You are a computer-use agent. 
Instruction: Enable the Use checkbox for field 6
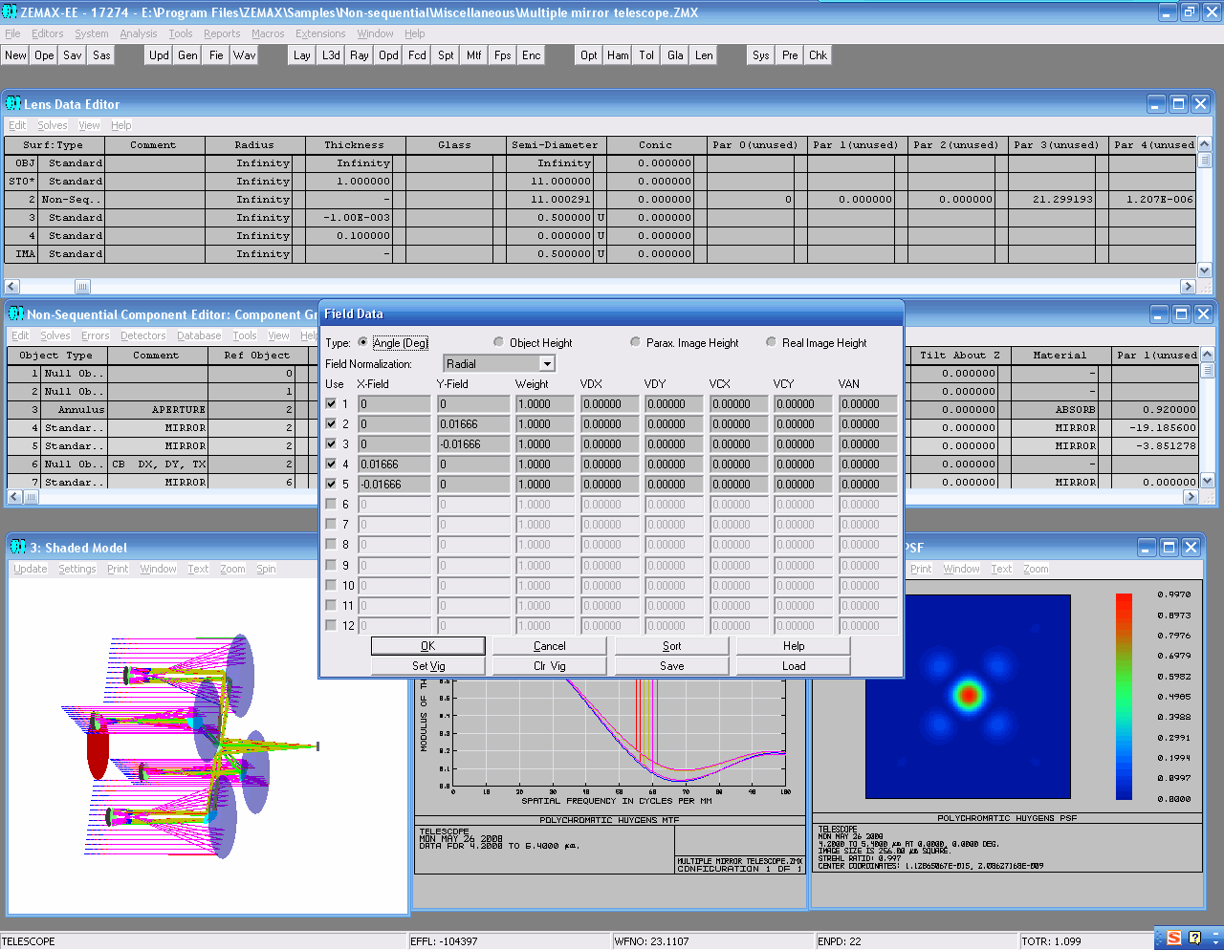(331, 504)
